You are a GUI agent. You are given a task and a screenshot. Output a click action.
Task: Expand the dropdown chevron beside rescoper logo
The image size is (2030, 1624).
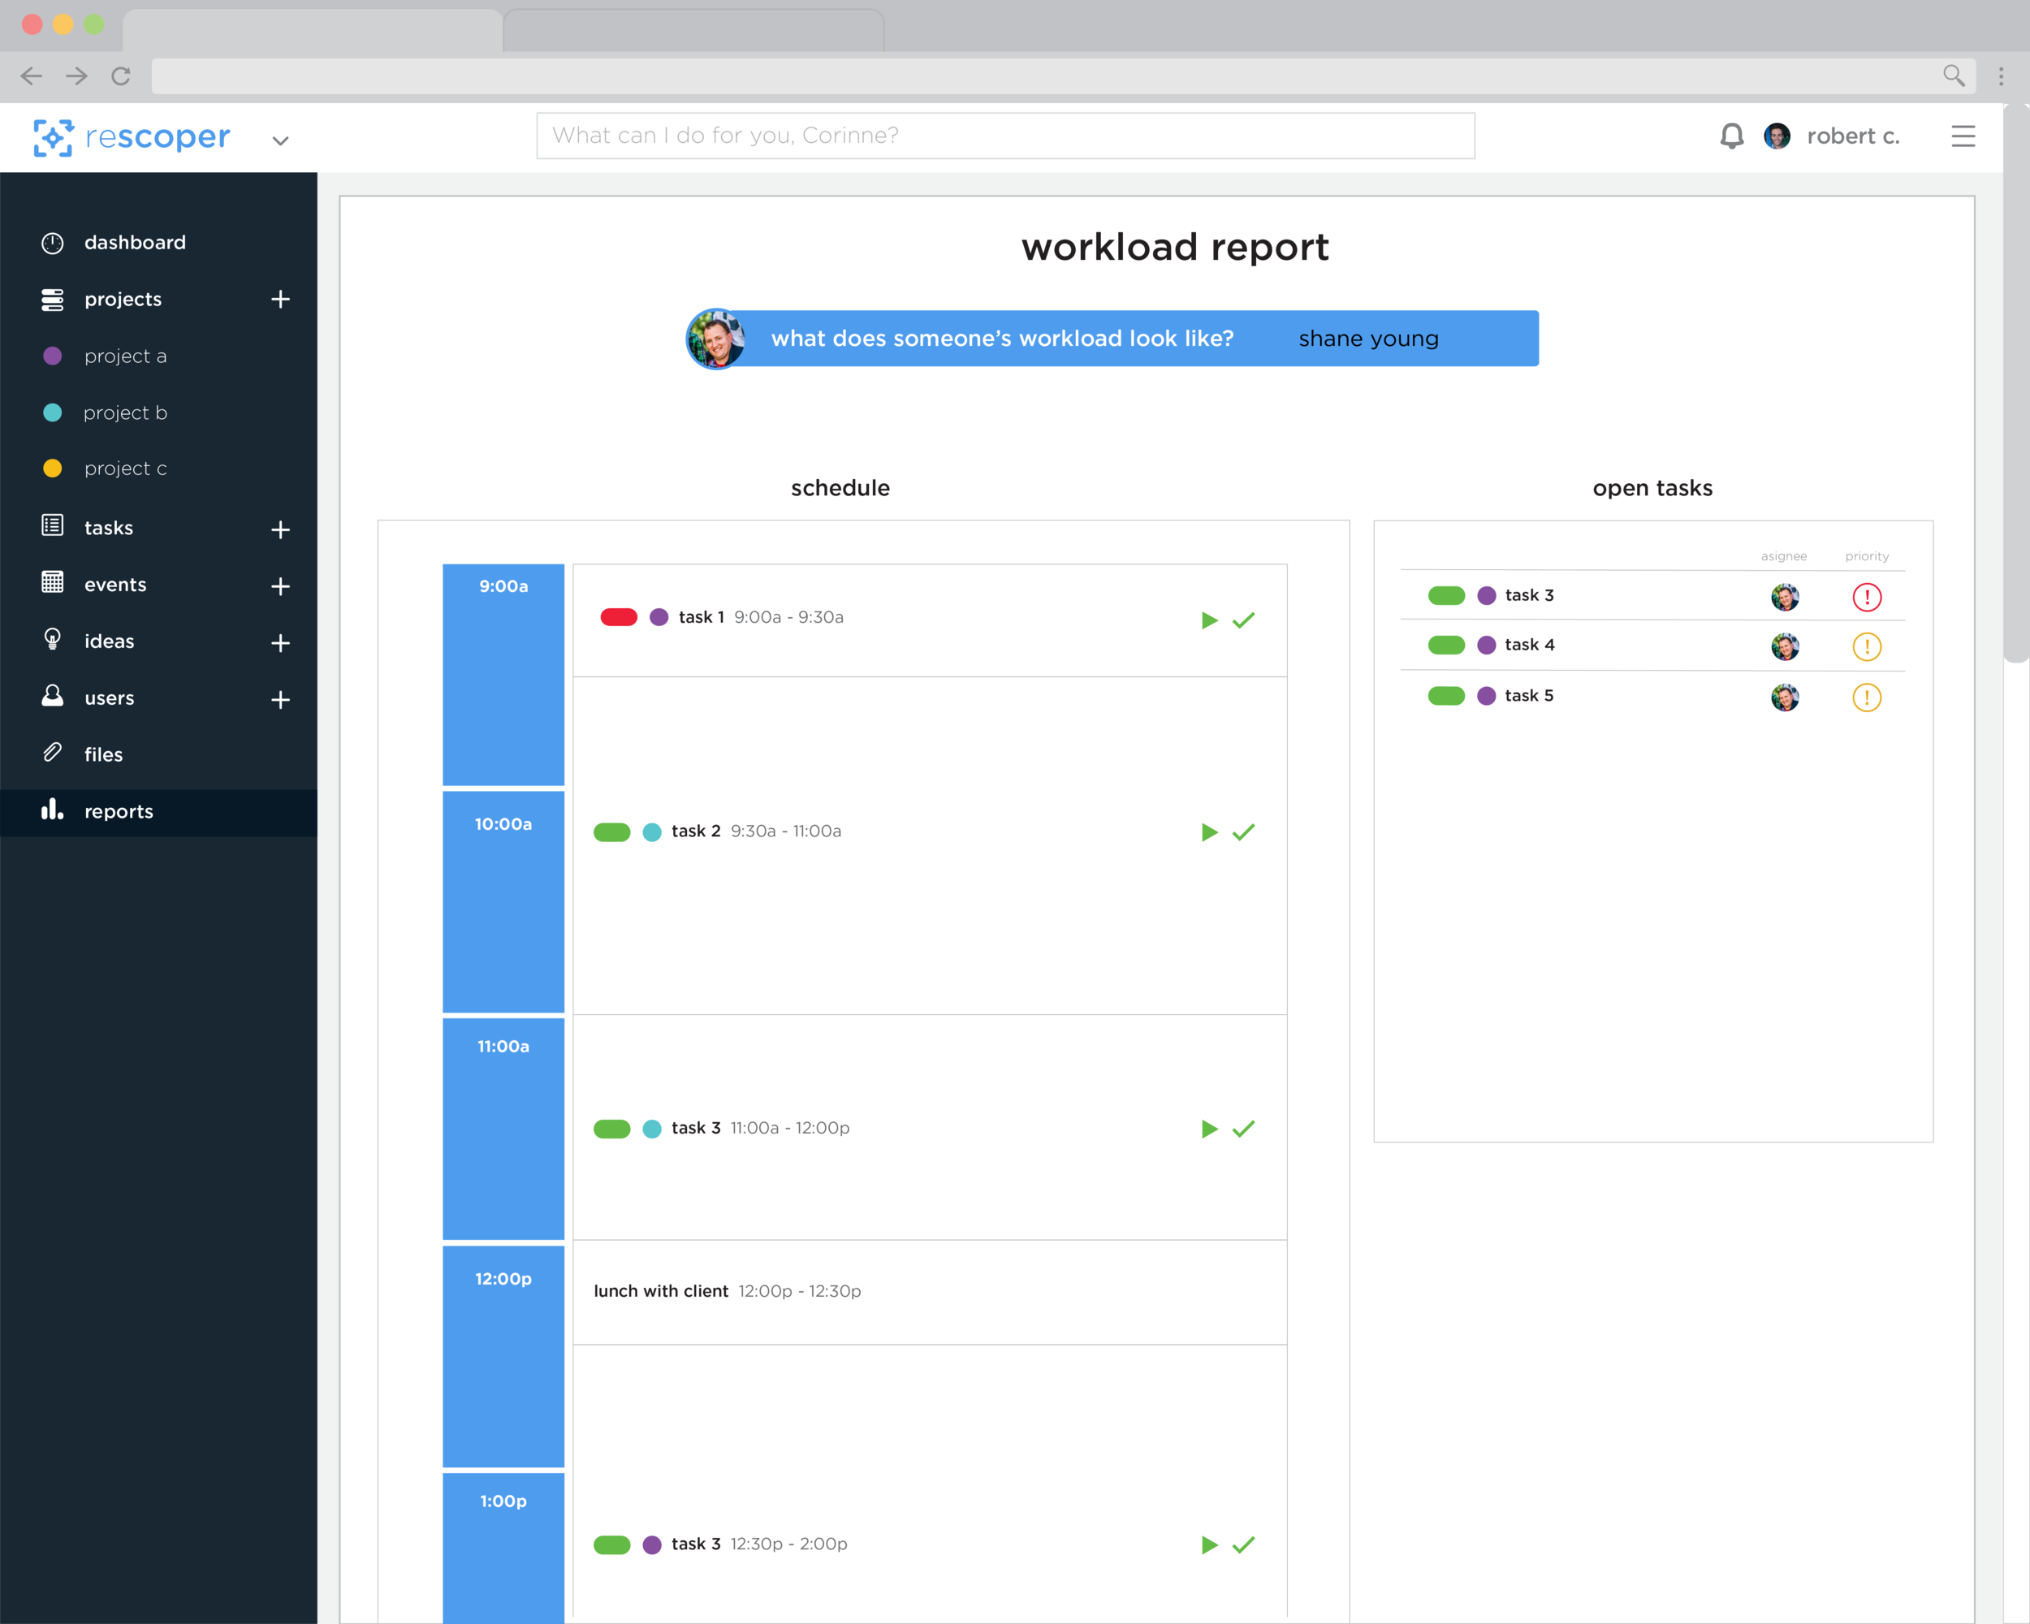click(279, 141)
